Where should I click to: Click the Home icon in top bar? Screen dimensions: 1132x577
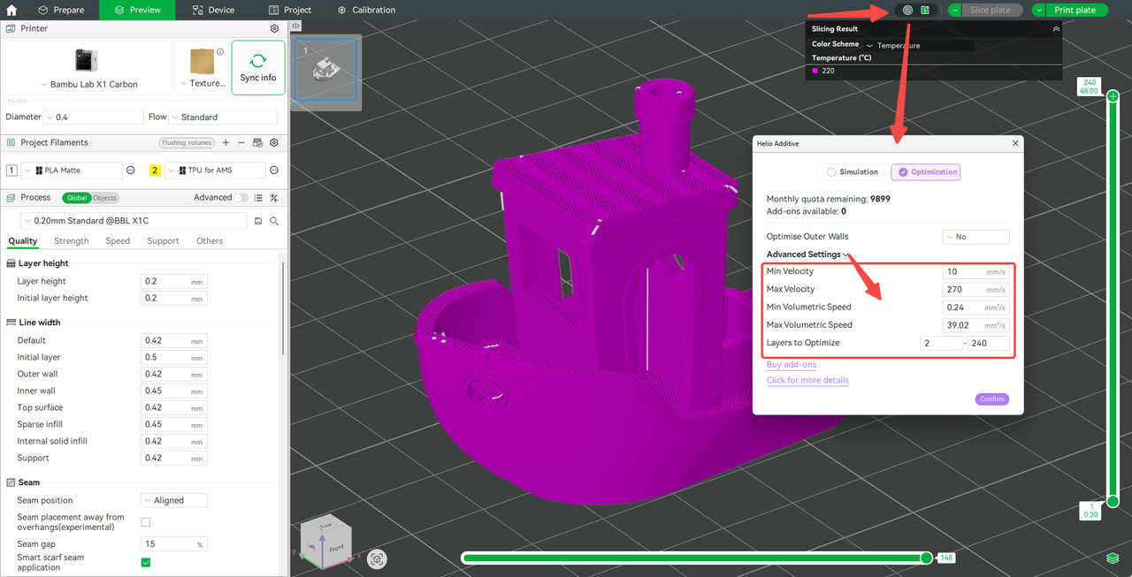pos(11,10)
